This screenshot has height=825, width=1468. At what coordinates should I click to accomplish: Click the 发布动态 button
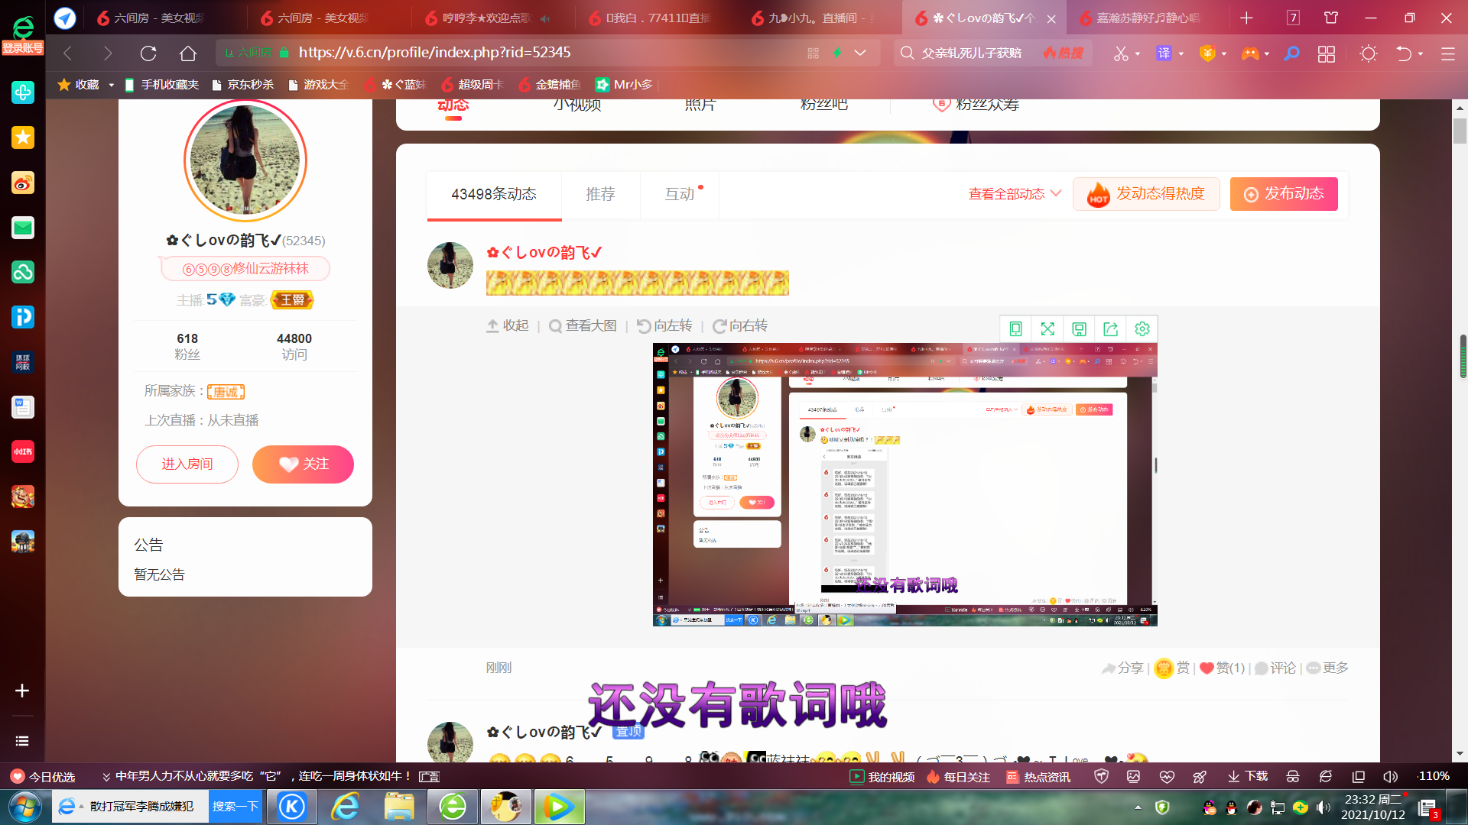click(x=1284, y=194)
